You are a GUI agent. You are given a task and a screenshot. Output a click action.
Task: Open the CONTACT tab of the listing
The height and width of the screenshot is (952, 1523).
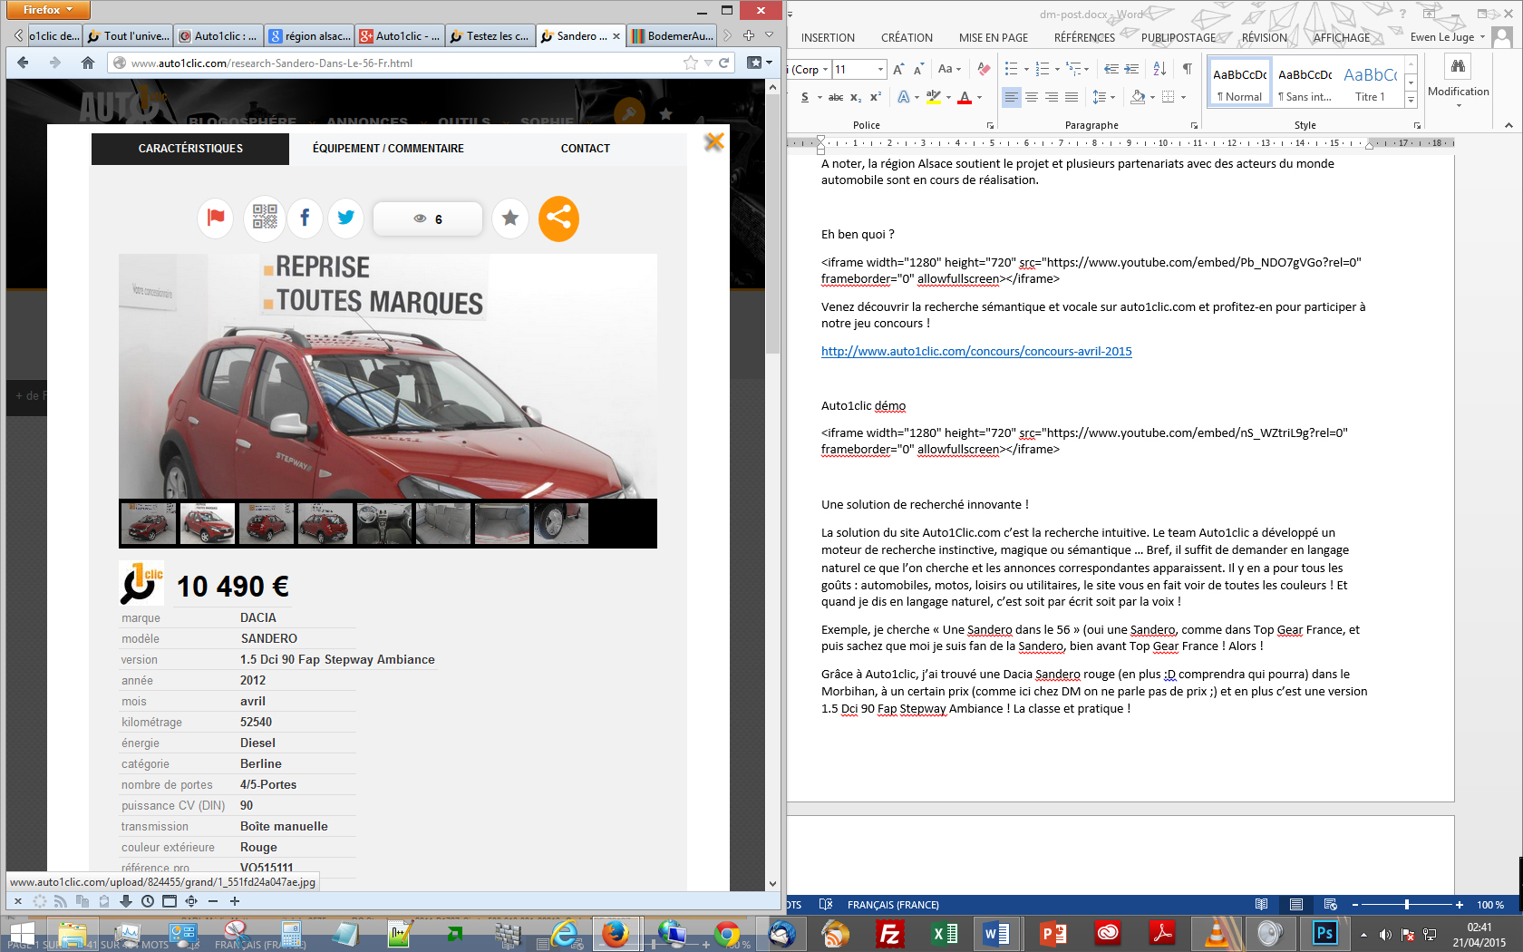click(586, 149)
